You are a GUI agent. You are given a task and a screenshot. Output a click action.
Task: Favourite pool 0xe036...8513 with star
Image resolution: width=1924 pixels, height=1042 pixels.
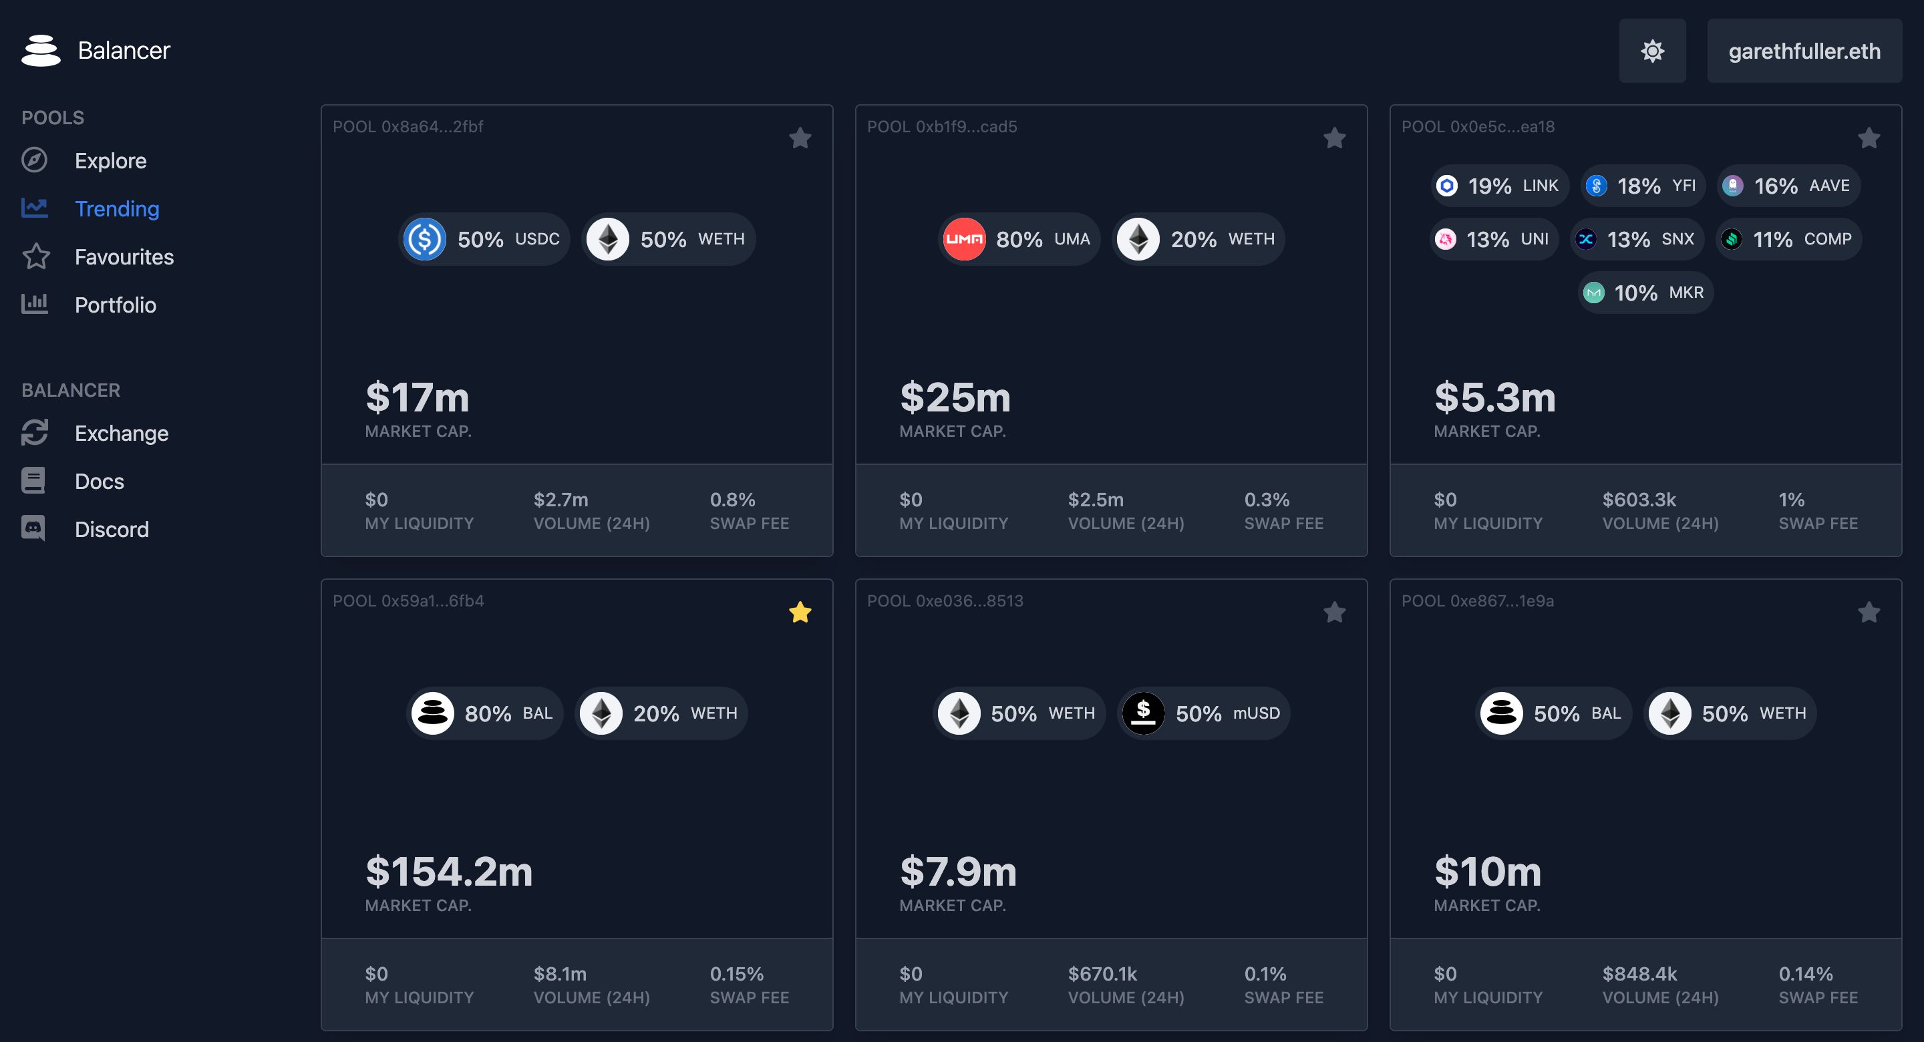(1334, 613)
